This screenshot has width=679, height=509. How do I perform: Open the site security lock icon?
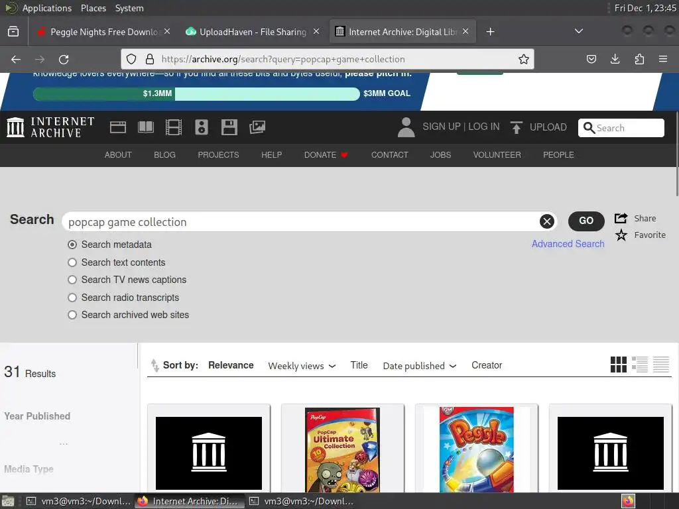(150, 59)
